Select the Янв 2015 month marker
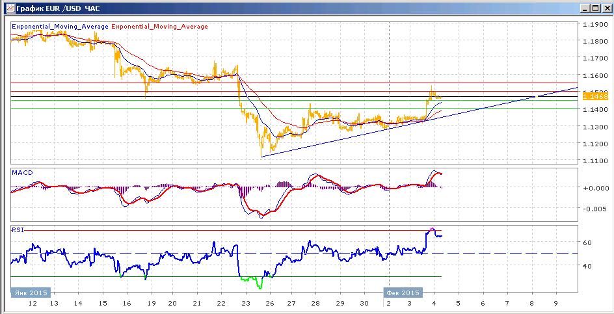 coord(31,293)
